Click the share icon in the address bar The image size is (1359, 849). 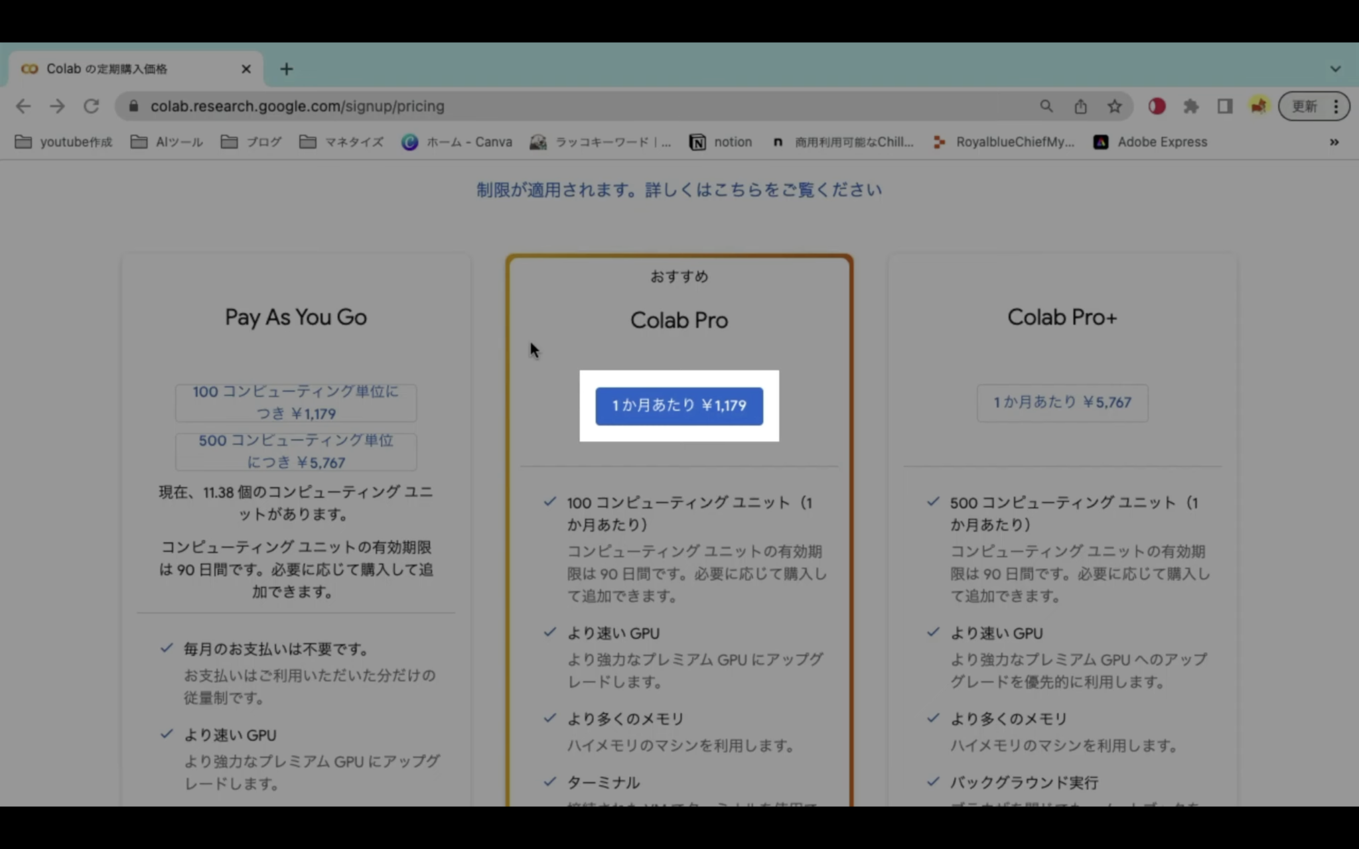pos(1080,106)
